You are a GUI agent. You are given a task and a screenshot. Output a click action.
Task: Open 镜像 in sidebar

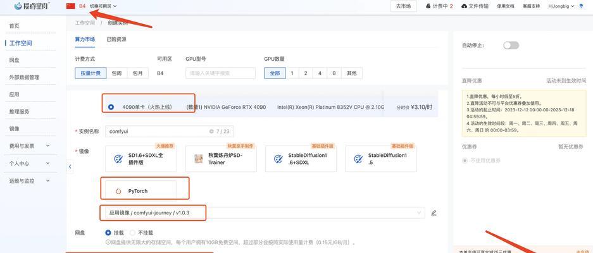point(15,128)
